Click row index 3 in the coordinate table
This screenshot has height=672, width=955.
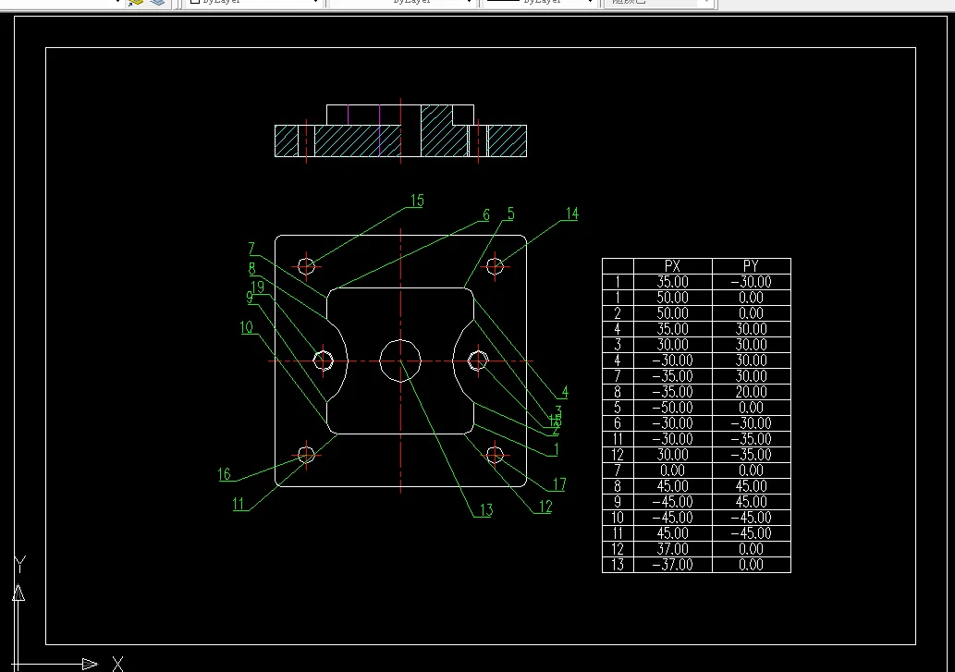coord(618,345)
